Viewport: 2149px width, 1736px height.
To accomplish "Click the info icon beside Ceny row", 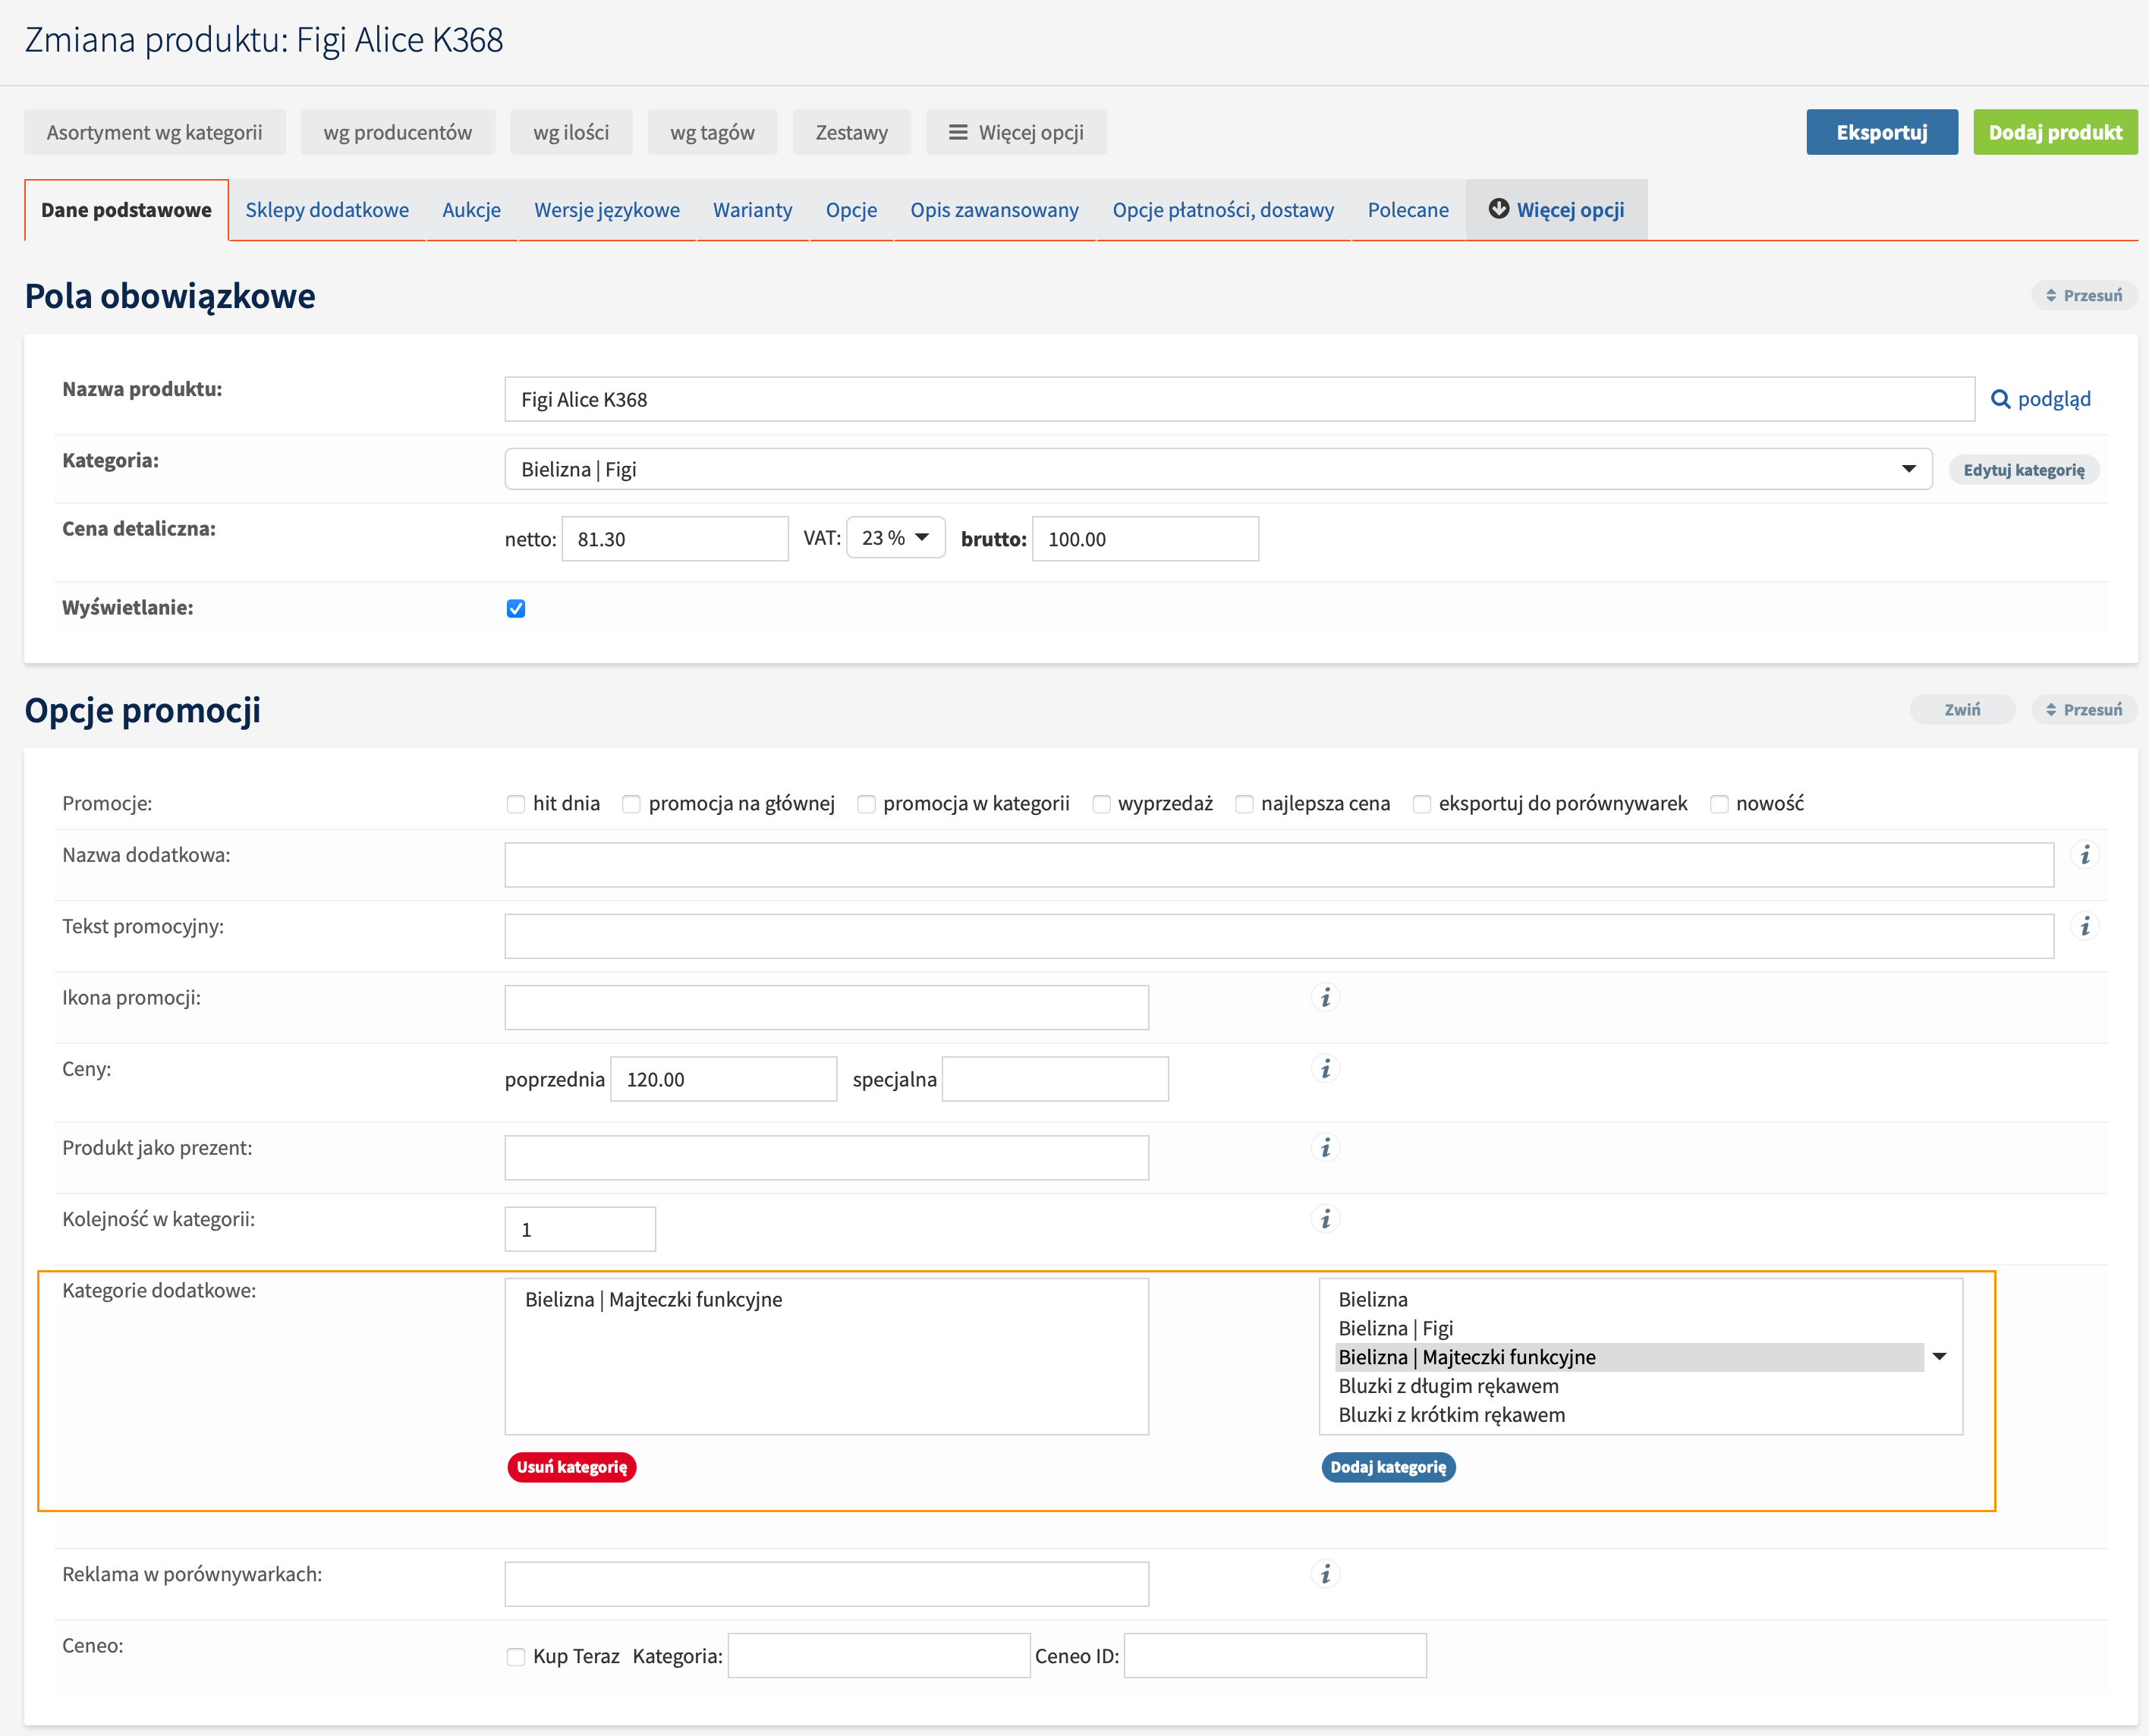I will [1325, 1068].
